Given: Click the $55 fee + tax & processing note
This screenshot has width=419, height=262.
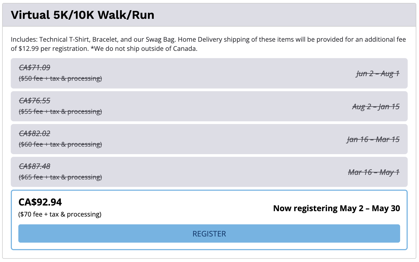Looking at the screenshot, I should pos(60,112).
